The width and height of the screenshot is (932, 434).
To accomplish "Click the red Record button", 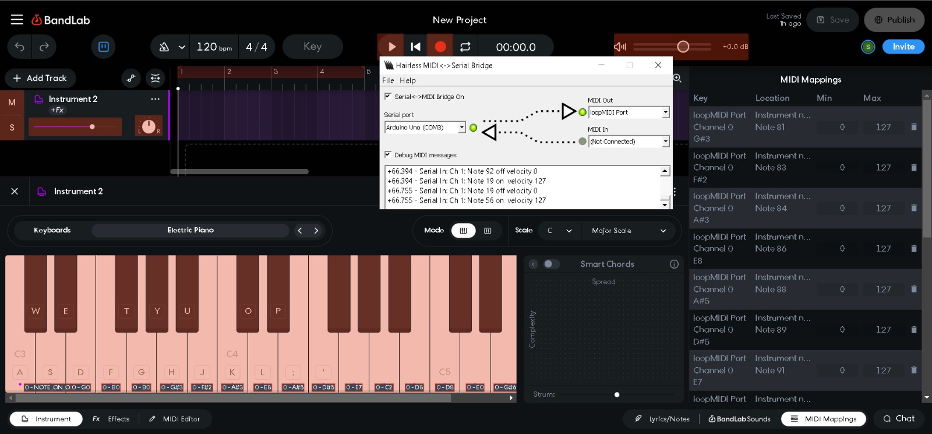I will [x=440, y=47].
